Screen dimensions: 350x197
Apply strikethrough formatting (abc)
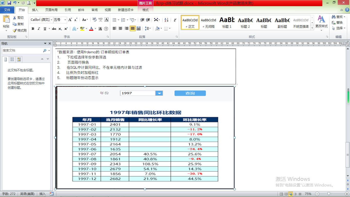tap(54, 29)
